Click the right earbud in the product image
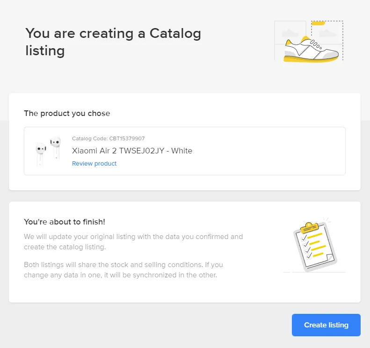This screenshot has height=348, width=370. pos(56,143)
